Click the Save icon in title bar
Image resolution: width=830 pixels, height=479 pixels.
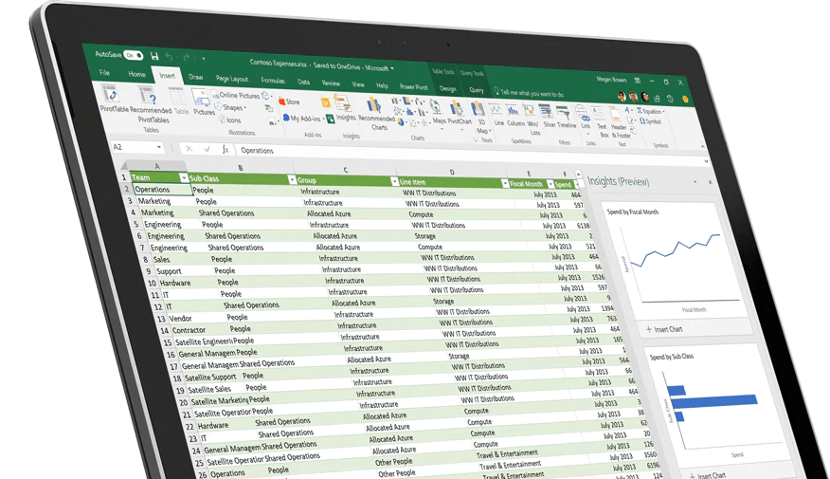pyautogui.click(x=154, y=56)
